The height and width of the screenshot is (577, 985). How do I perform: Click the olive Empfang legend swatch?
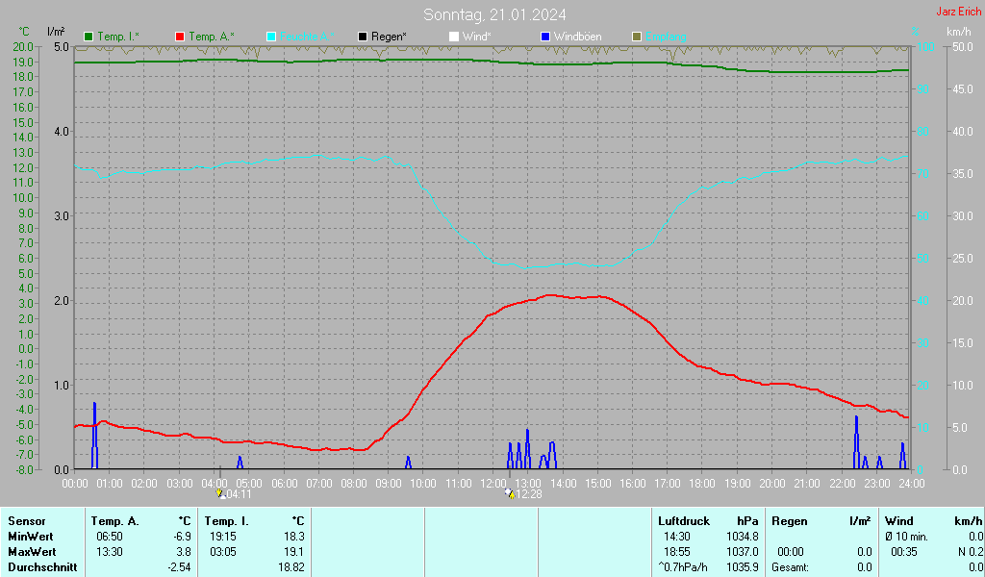(637, 37)
